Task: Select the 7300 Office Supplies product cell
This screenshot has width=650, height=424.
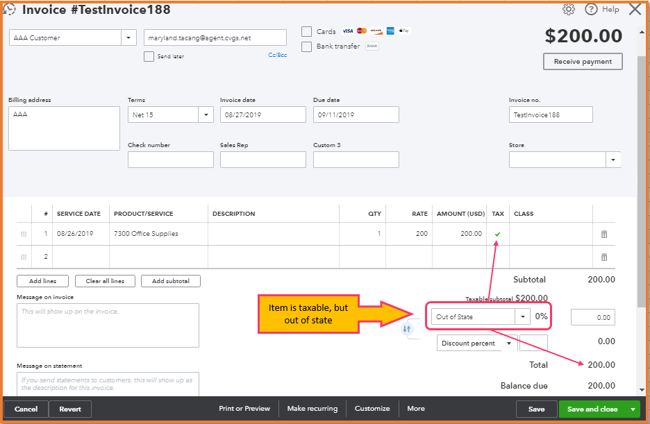Action: point(158,234)
